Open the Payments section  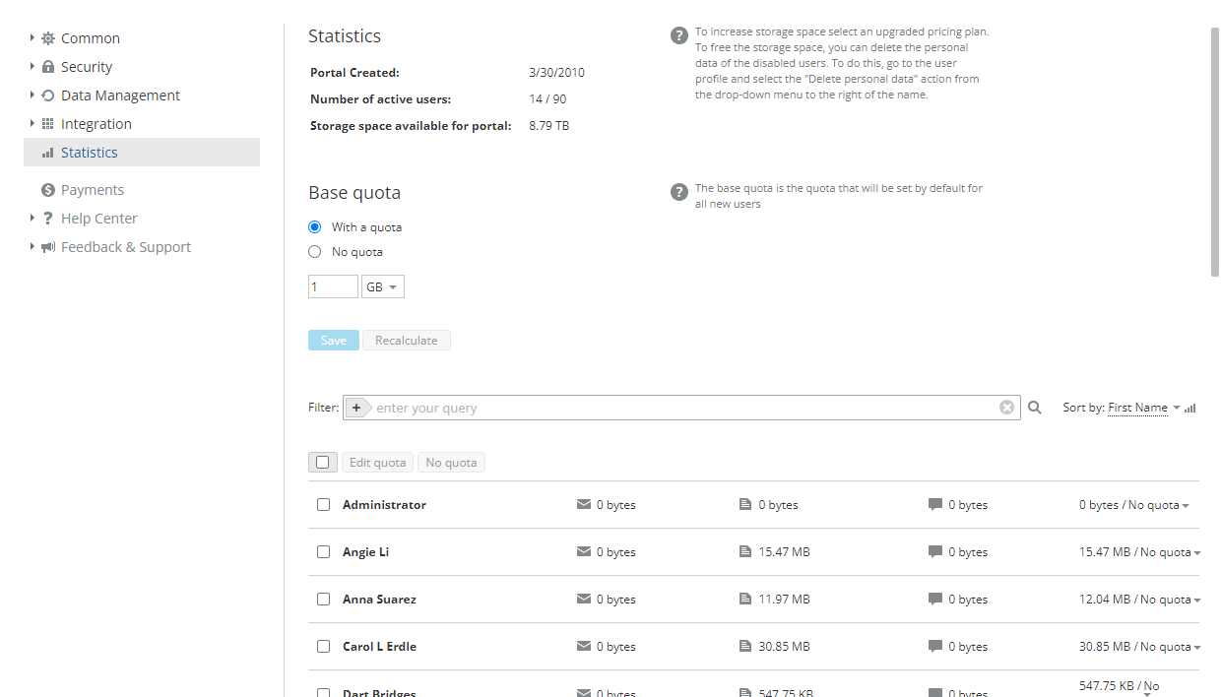(94, 189)
